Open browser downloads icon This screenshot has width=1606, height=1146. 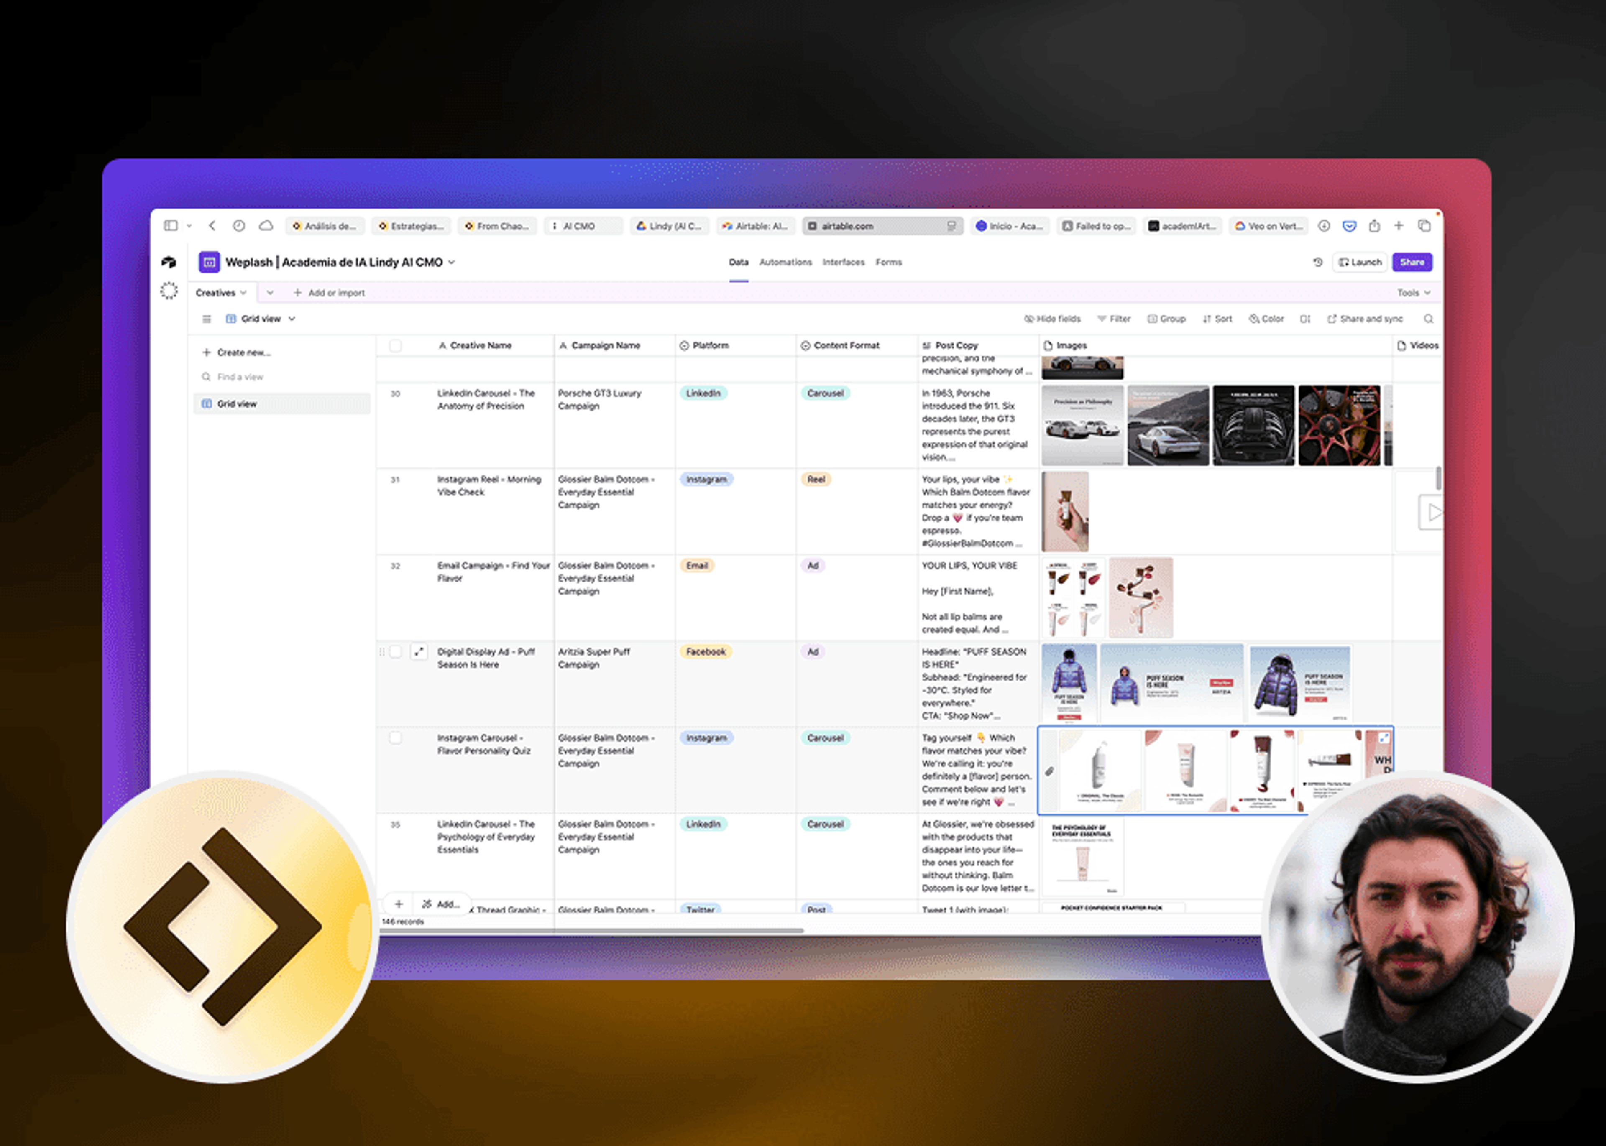(x=1325, y=226)
